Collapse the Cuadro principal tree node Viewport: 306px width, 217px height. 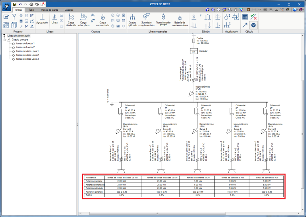(5, 40)
